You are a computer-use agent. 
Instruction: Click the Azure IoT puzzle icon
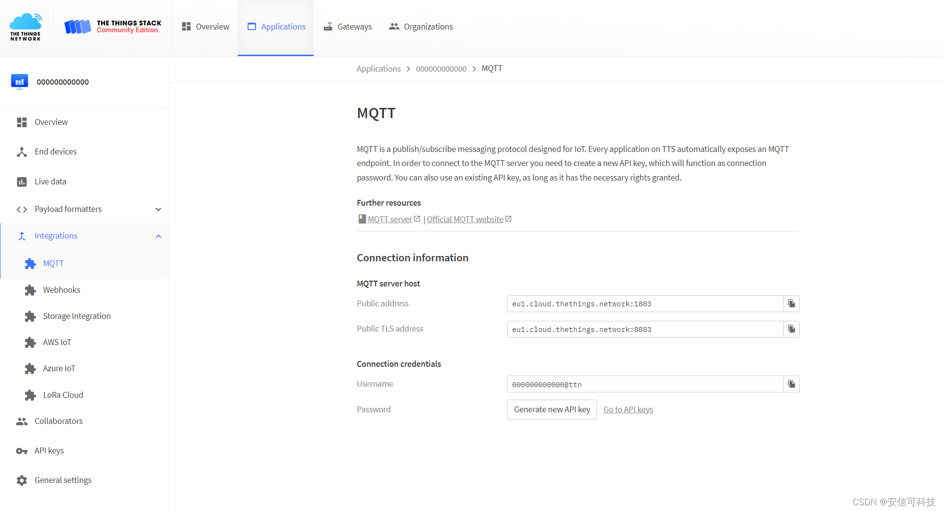(x=30, y=369)
